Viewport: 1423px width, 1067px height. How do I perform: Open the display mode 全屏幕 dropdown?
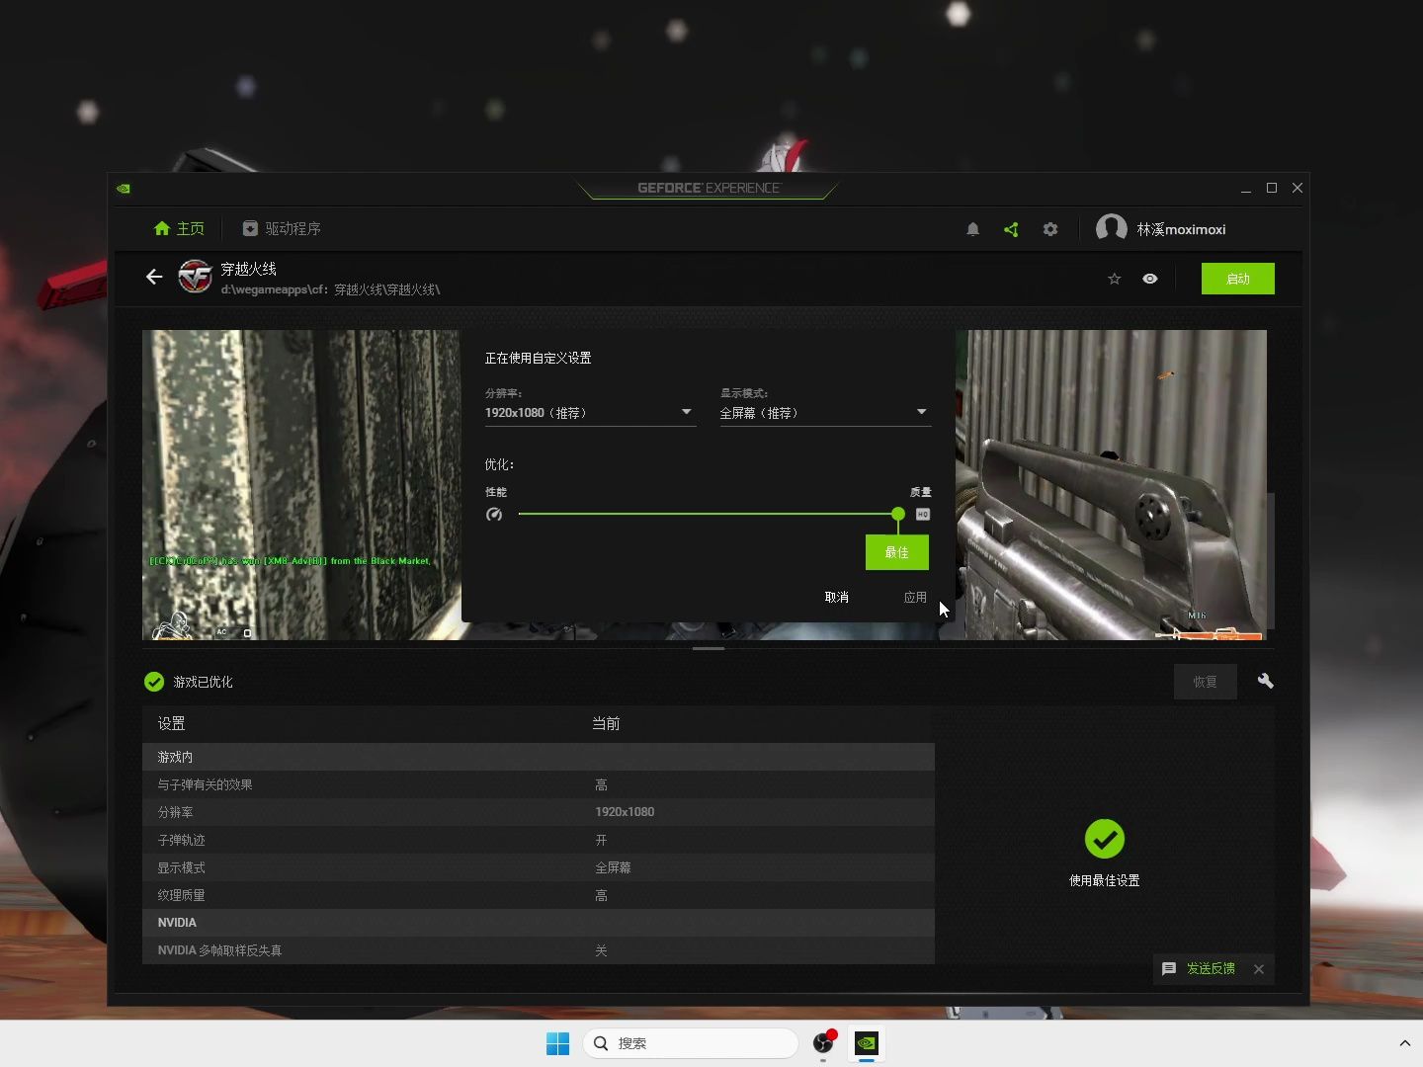coord(825,413)
